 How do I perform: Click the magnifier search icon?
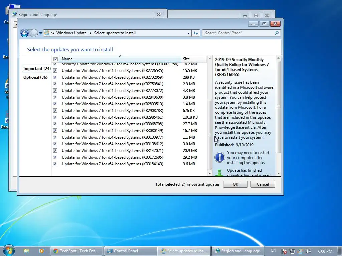[277, 33]
